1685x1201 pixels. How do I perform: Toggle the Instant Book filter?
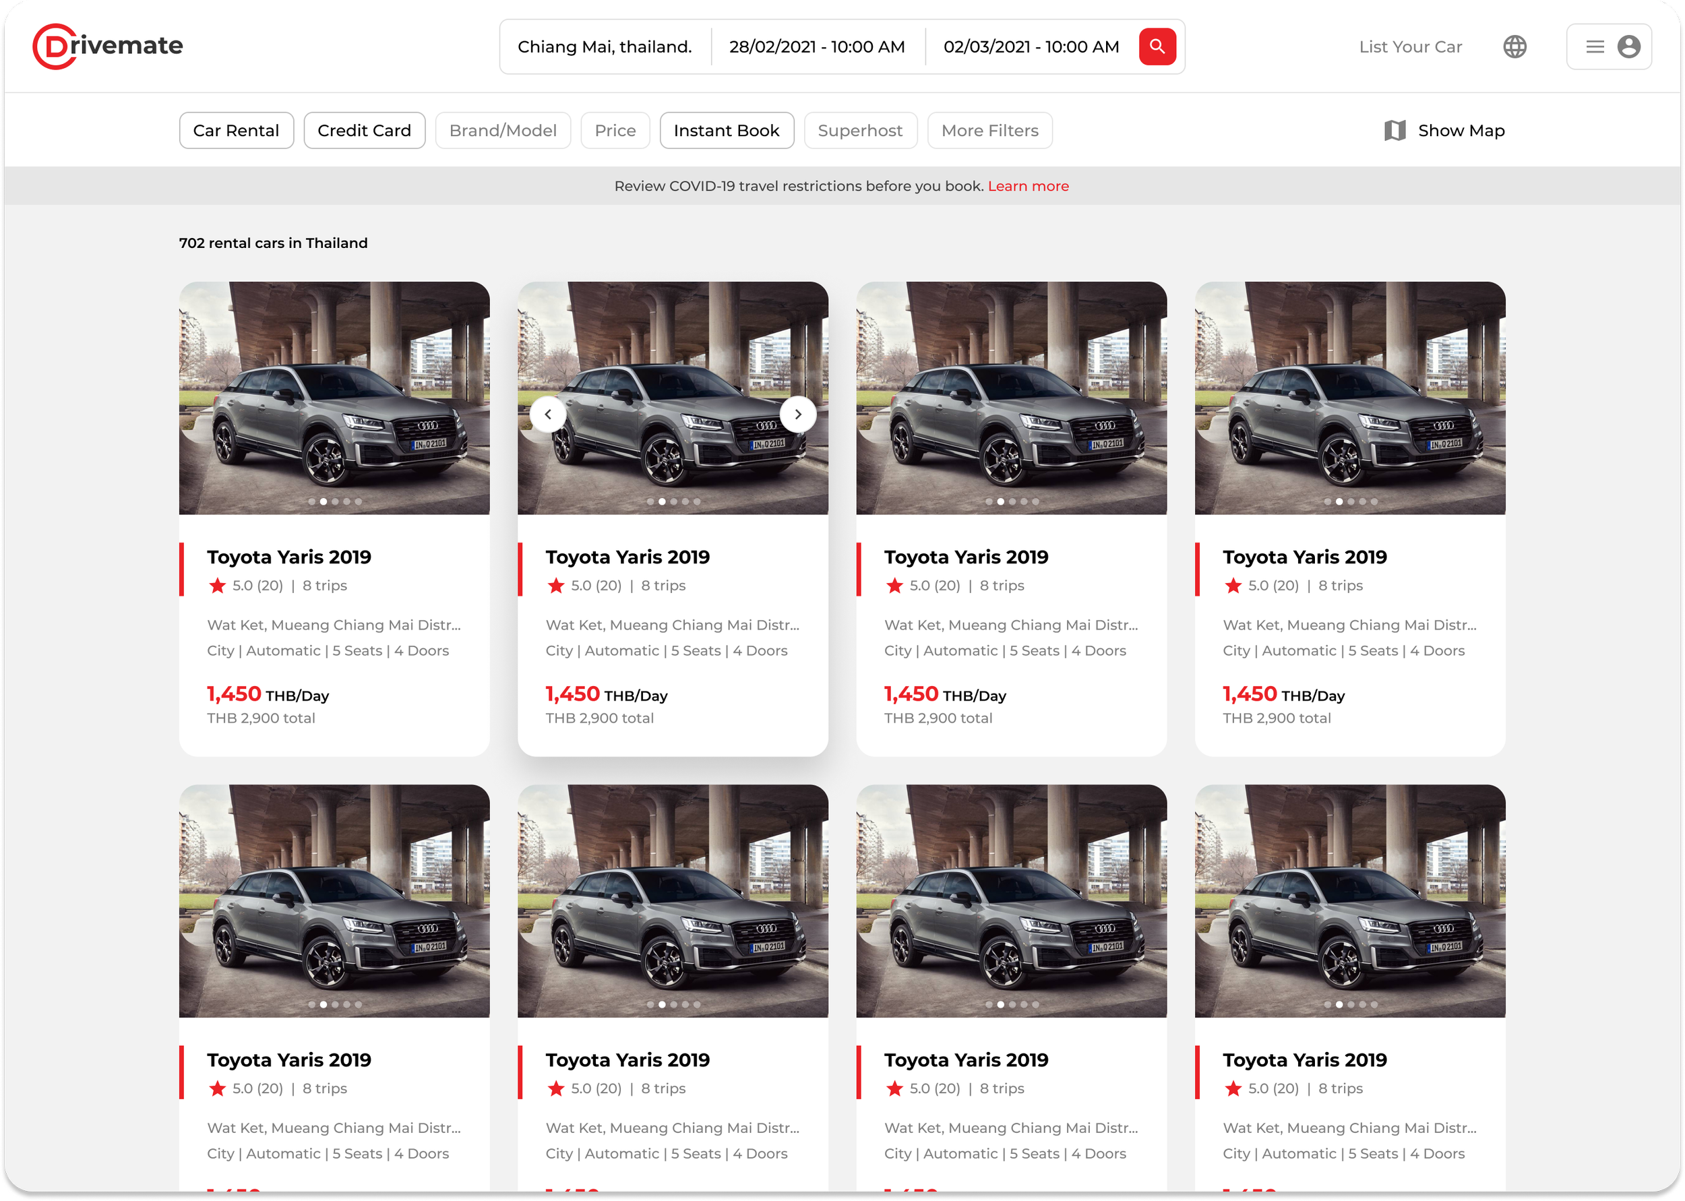tap(726, 130)
